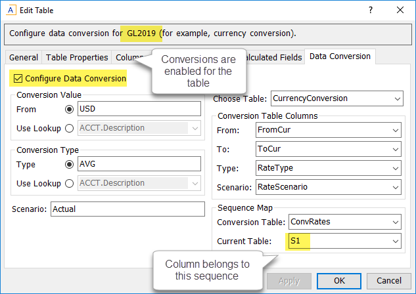Switch to the General tab
The width and height of the screenshot is (416, 294).
pos(23,58)
